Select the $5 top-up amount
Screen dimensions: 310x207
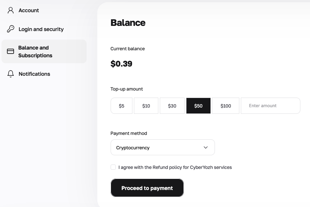coord(121,106)
